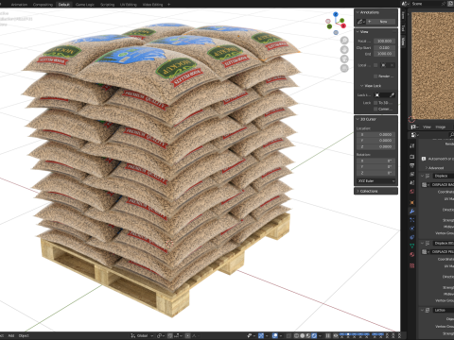Switch to the Animation workspace tab
Image resolution: width=454 pixels, height=340 pixels.
click(19, 5)
